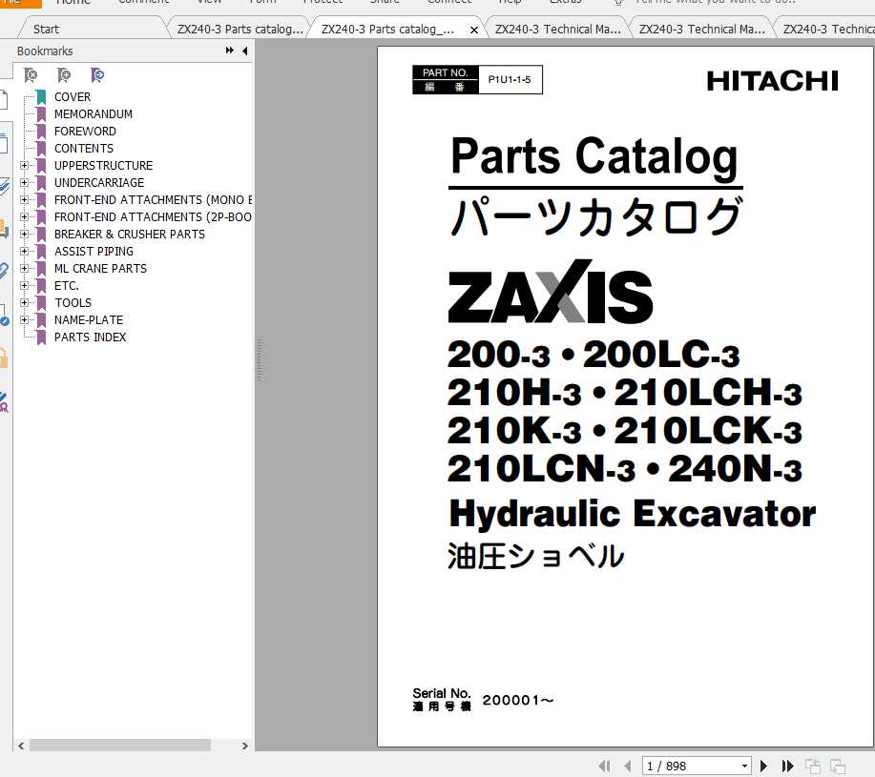
Task: Go to the first page using rewind icon
Action: click(605, 766)
